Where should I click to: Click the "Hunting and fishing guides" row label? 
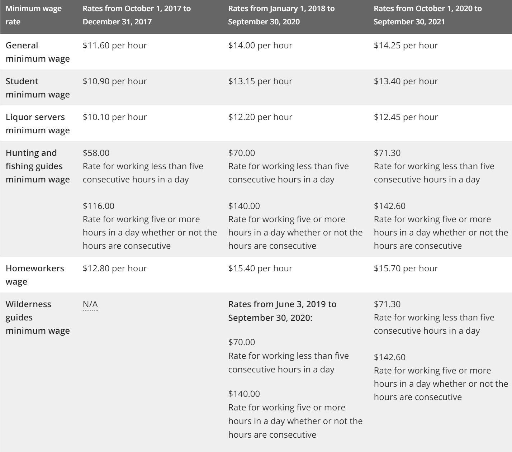click(38, 166)
